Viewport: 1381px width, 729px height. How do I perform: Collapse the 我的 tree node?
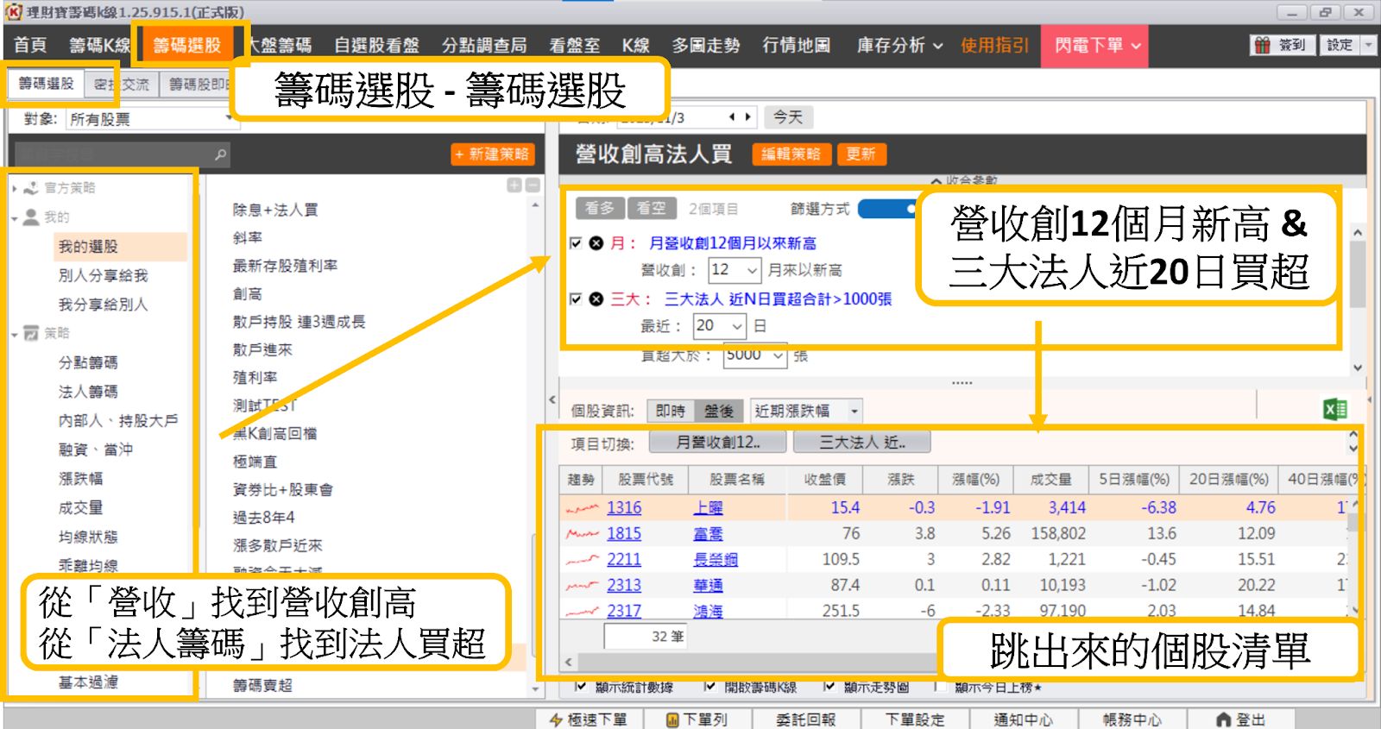(15, 217)
